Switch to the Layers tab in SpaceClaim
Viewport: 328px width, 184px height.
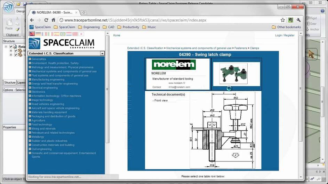pos(21,83)
